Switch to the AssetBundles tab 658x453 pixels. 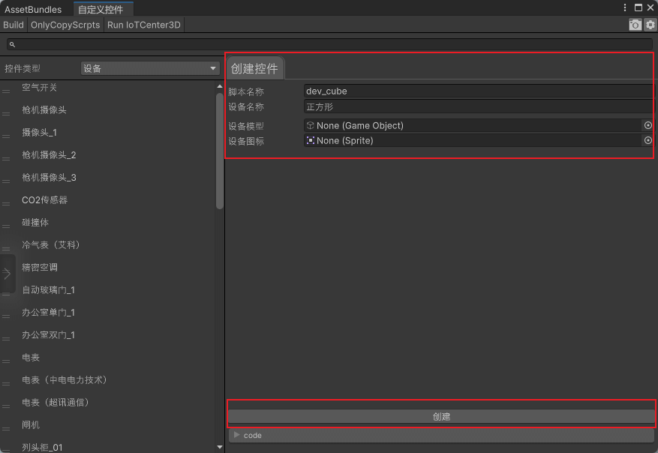(33, 9)
